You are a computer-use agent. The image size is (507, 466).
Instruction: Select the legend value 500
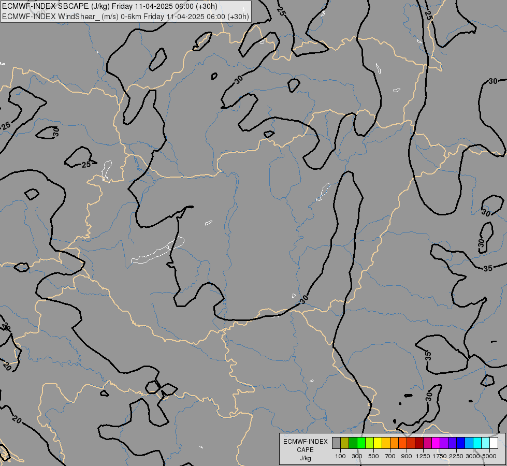[x=373, y=456]
